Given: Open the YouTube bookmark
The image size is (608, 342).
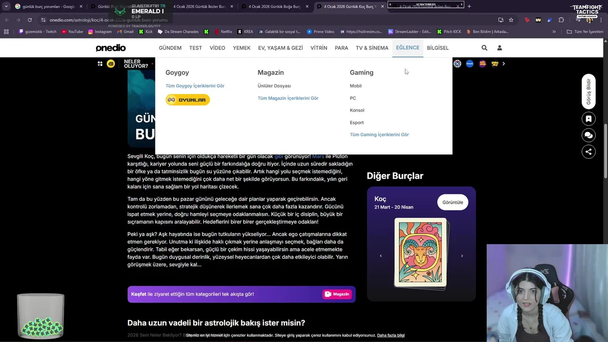Looking at the screenshot, I should pyautogui.click(x=72, y=32).
